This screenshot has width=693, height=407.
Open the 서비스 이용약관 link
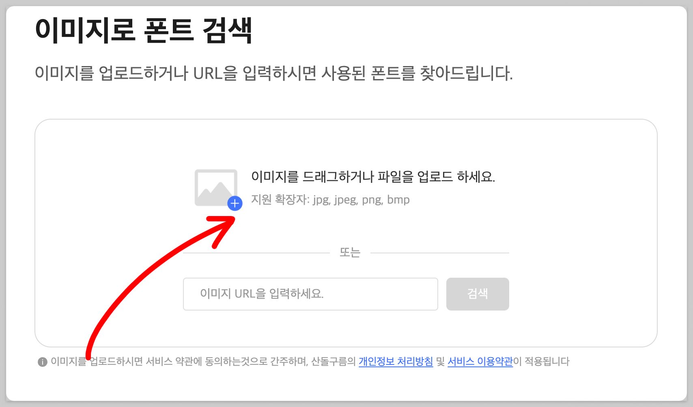pos(480,362)
